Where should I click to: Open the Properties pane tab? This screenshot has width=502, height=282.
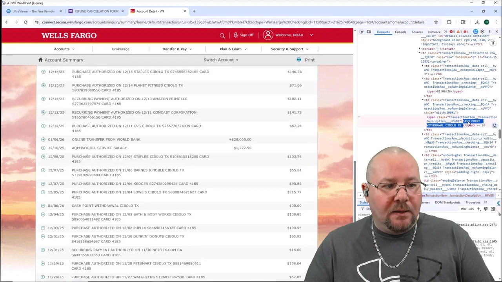click(x=473, y=202)
